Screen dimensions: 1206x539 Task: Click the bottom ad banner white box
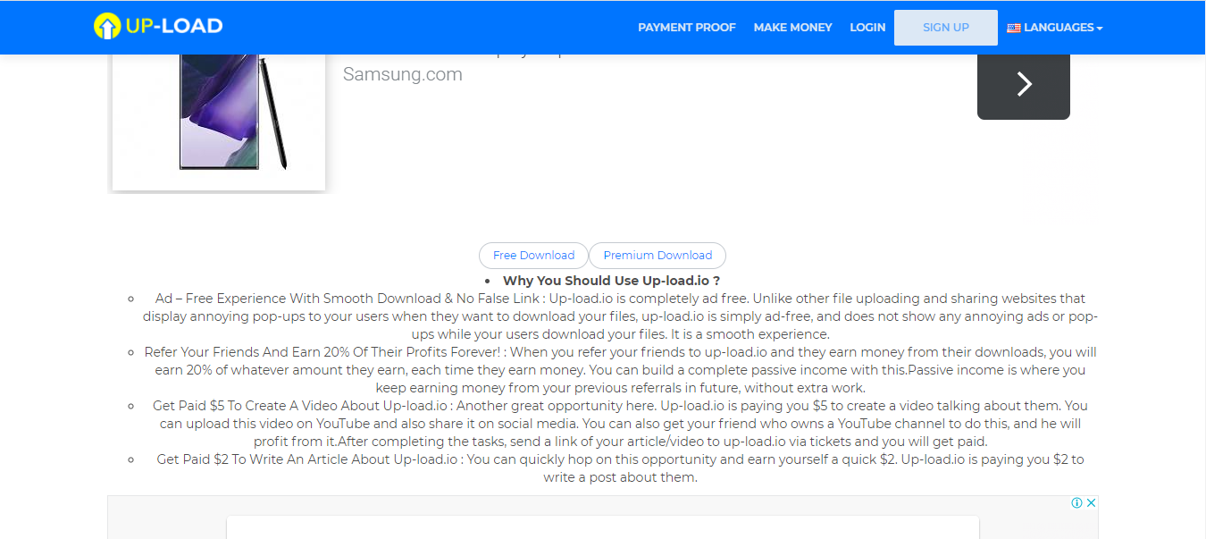pos(603,526)
